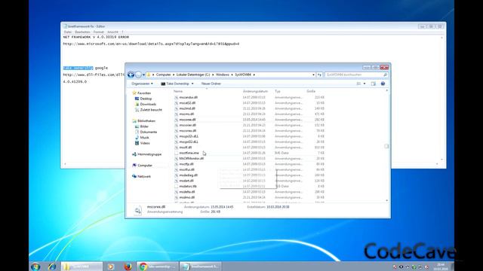This screenshot has width=483, height=271.
Task: Click the Windows Start orb
Action: [x=35, y=266]
